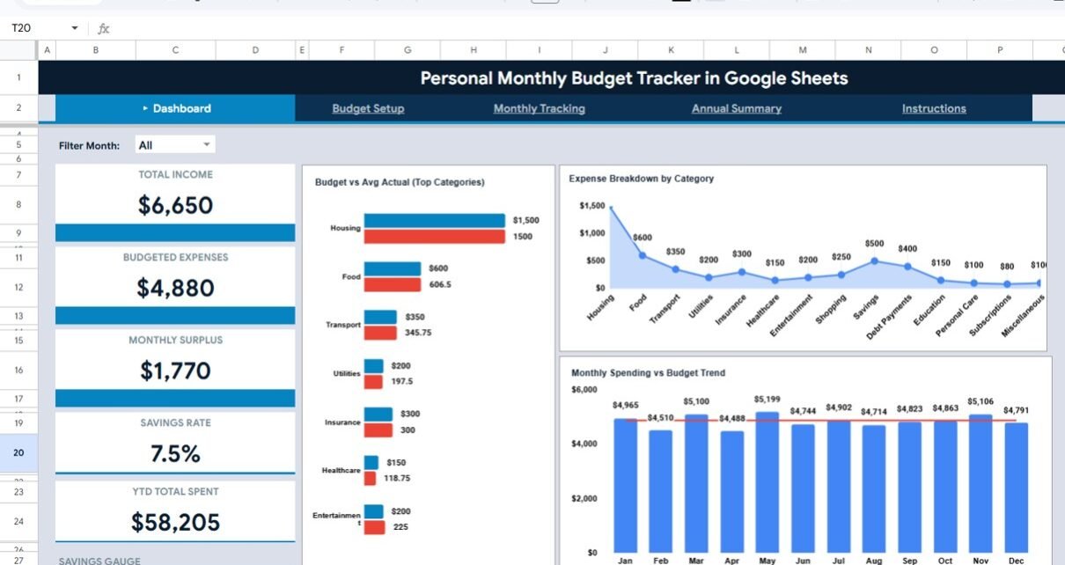Select the YTD Total Spent $58,205 value
The width and height of the screenshot is (1065, 565).
click(175, 523)
